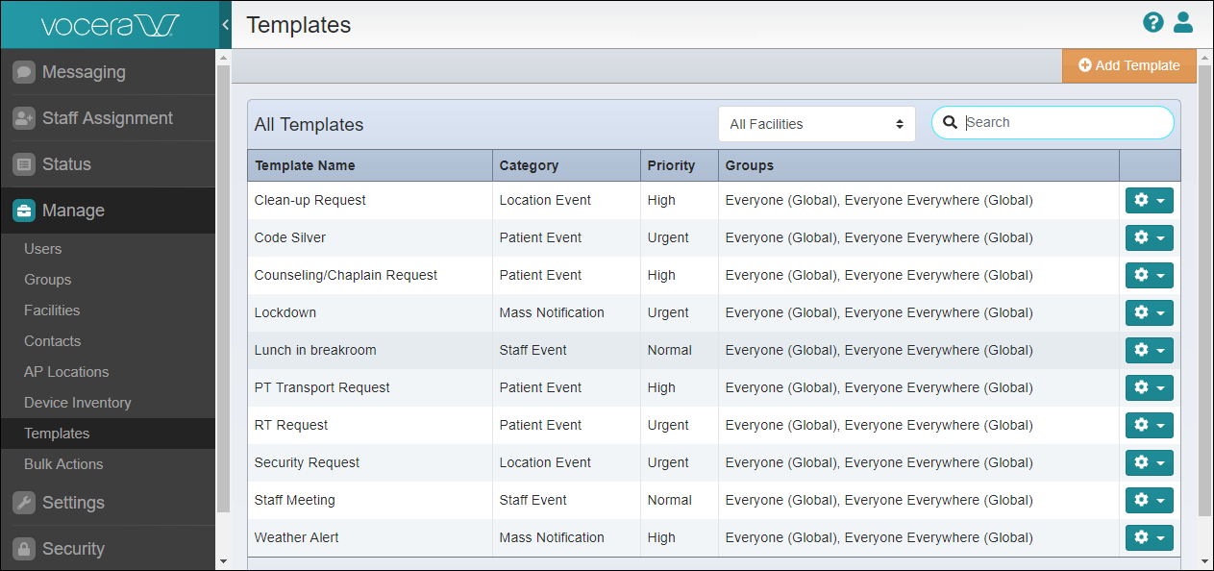The height and width of the screenshot is (571, 1214).
Task: Expand gear menu for Lockdown template
Action: click(x=1149, y=312)
